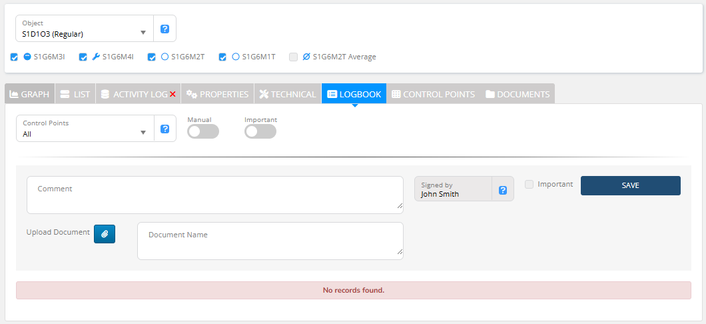
Task: Click the wrench icon for S1G6M4I
Action: (96, 57)
